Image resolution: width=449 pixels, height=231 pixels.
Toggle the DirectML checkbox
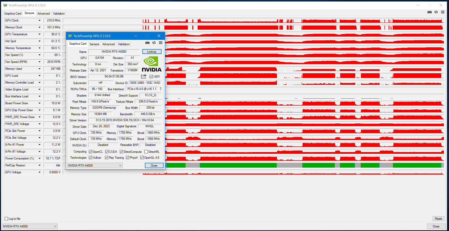146,152
